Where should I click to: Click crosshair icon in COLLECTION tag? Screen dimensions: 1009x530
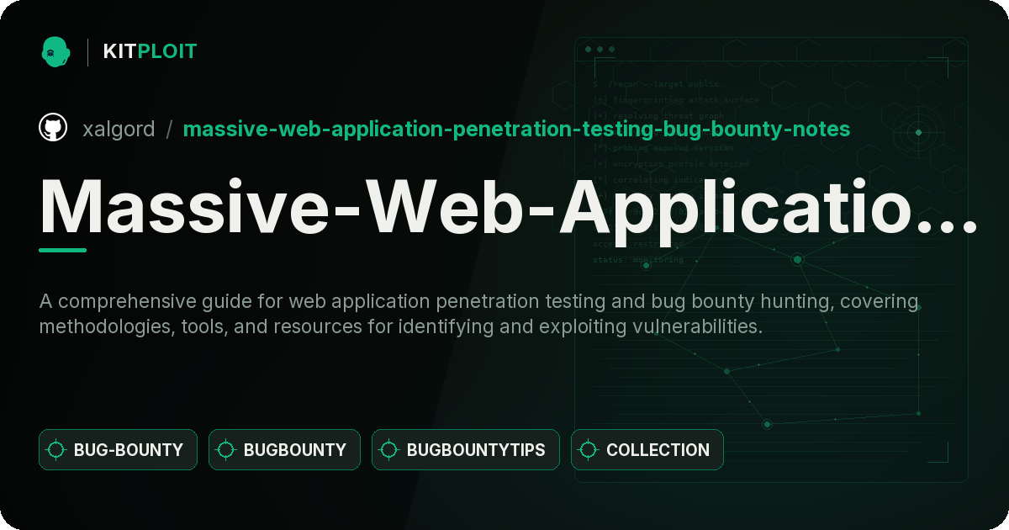pos(589,450)
